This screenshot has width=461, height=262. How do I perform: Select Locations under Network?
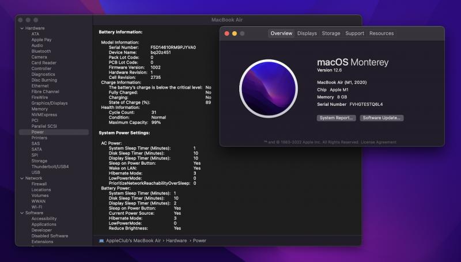pyautogui.click(x=41, y=190)
